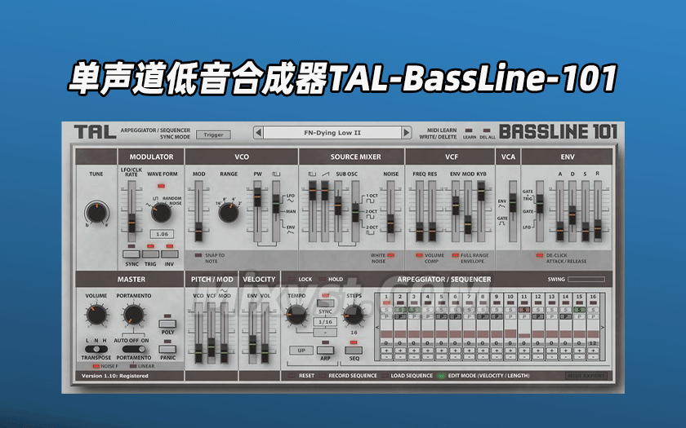Viewport: 686px width, 428px height.
Task: Toggle the MIDI Learn LED
Action: [x=469, y=130]
